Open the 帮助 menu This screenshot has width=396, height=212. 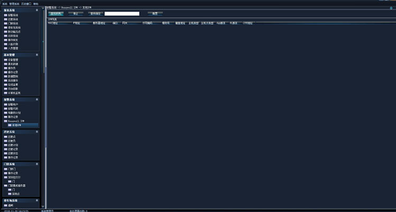[36, 4]
